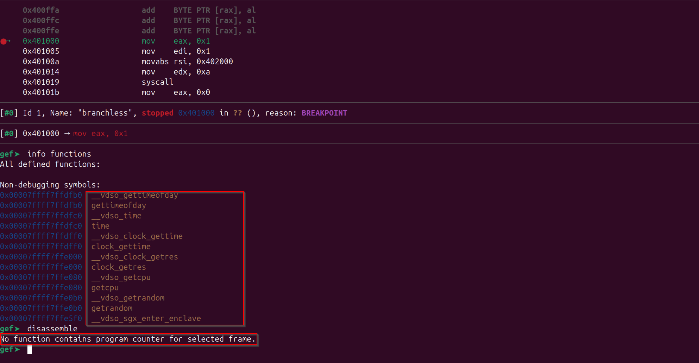Click the __vdso_getcpu symbol
This screenshot has width=699, height=363.
[x=121, y=277]
